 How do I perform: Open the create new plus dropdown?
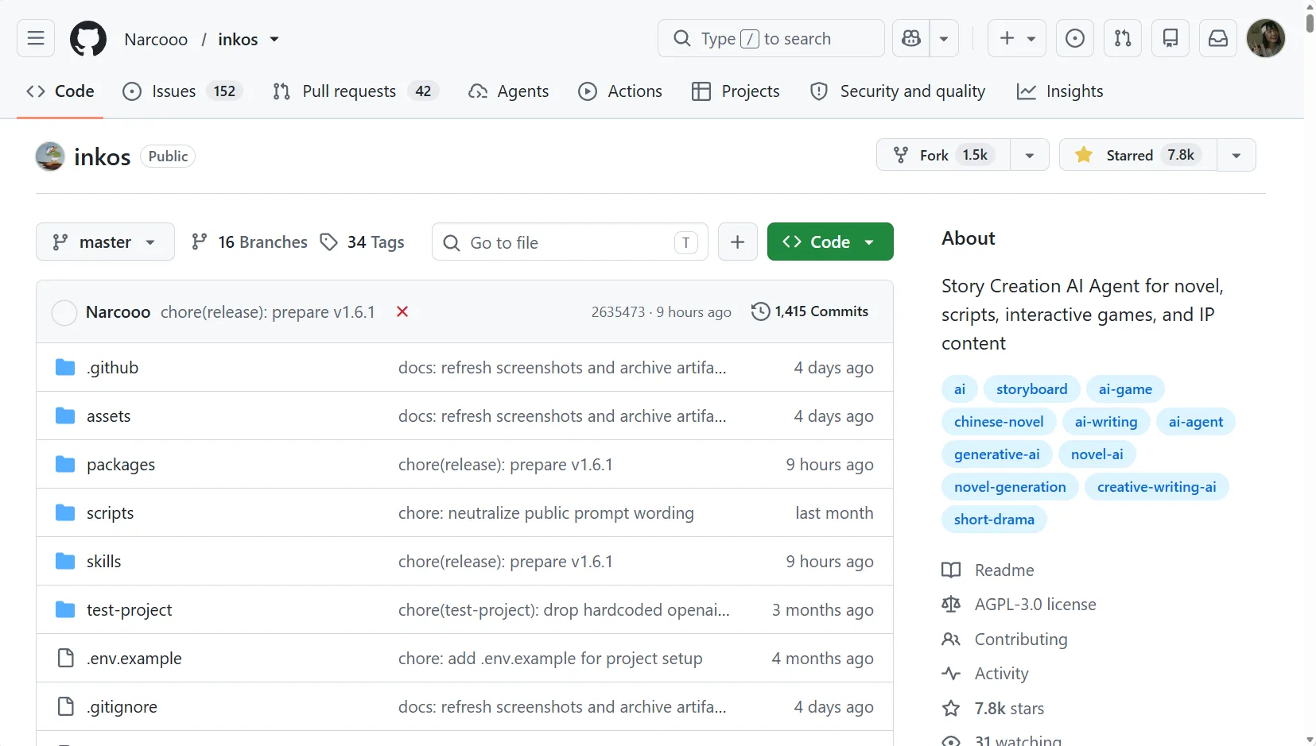click(x=1017, y=38)
